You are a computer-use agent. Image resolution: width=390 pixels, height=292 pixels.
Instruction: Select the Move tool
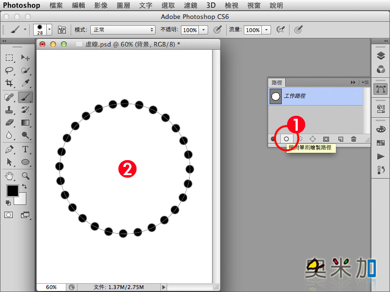[x=25, y=57]
